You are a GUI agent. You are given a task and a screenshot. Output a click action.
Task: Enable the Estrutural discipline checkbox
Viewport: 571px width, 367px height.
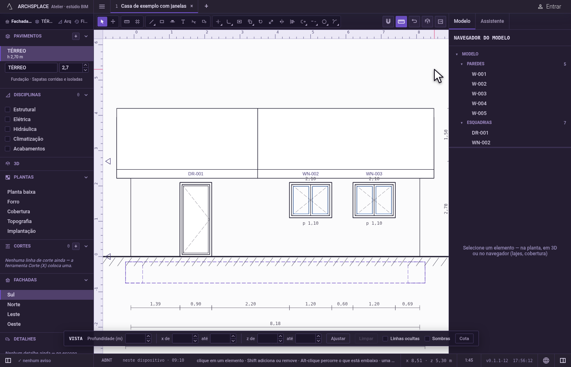point(8,110)
